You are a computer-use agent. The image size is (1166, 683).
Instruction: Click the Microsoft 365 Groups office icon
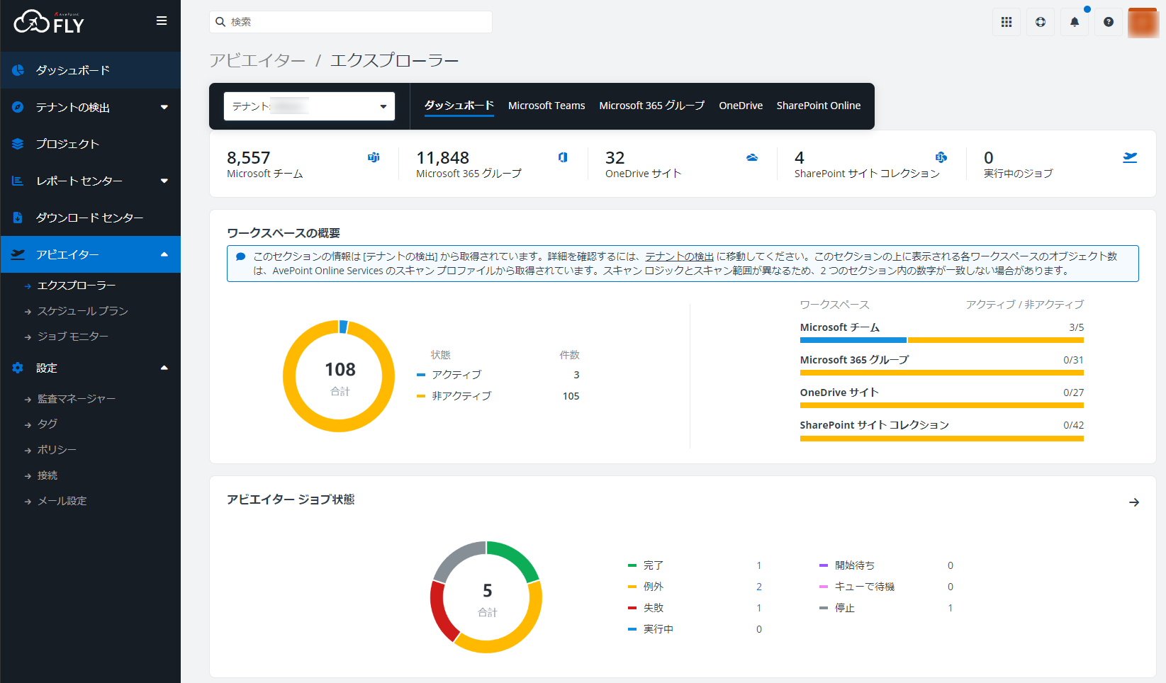[x=563, y=157]
